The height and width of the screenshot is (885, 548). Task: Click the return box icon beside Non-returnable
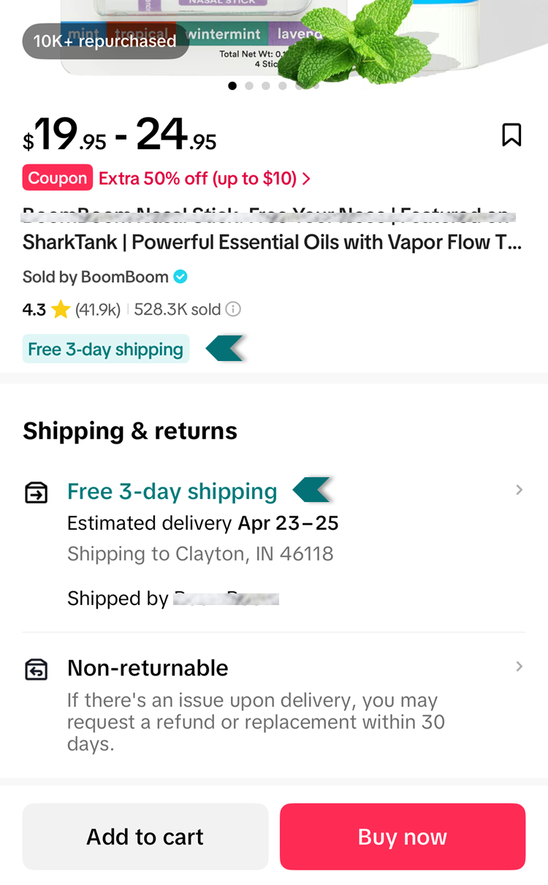coord(36,669)
